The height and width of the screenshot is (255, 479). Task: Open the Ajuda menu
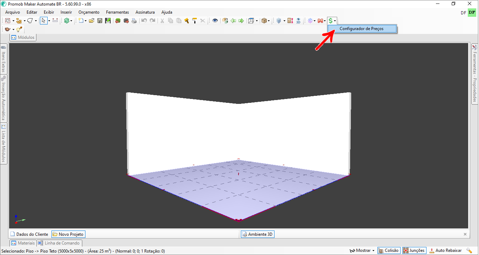tap(167, 12)
